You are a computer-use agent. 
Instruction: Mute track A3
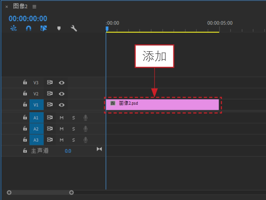point(62,140)
